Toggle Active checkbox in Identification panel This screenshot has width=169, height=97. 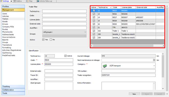66,56
